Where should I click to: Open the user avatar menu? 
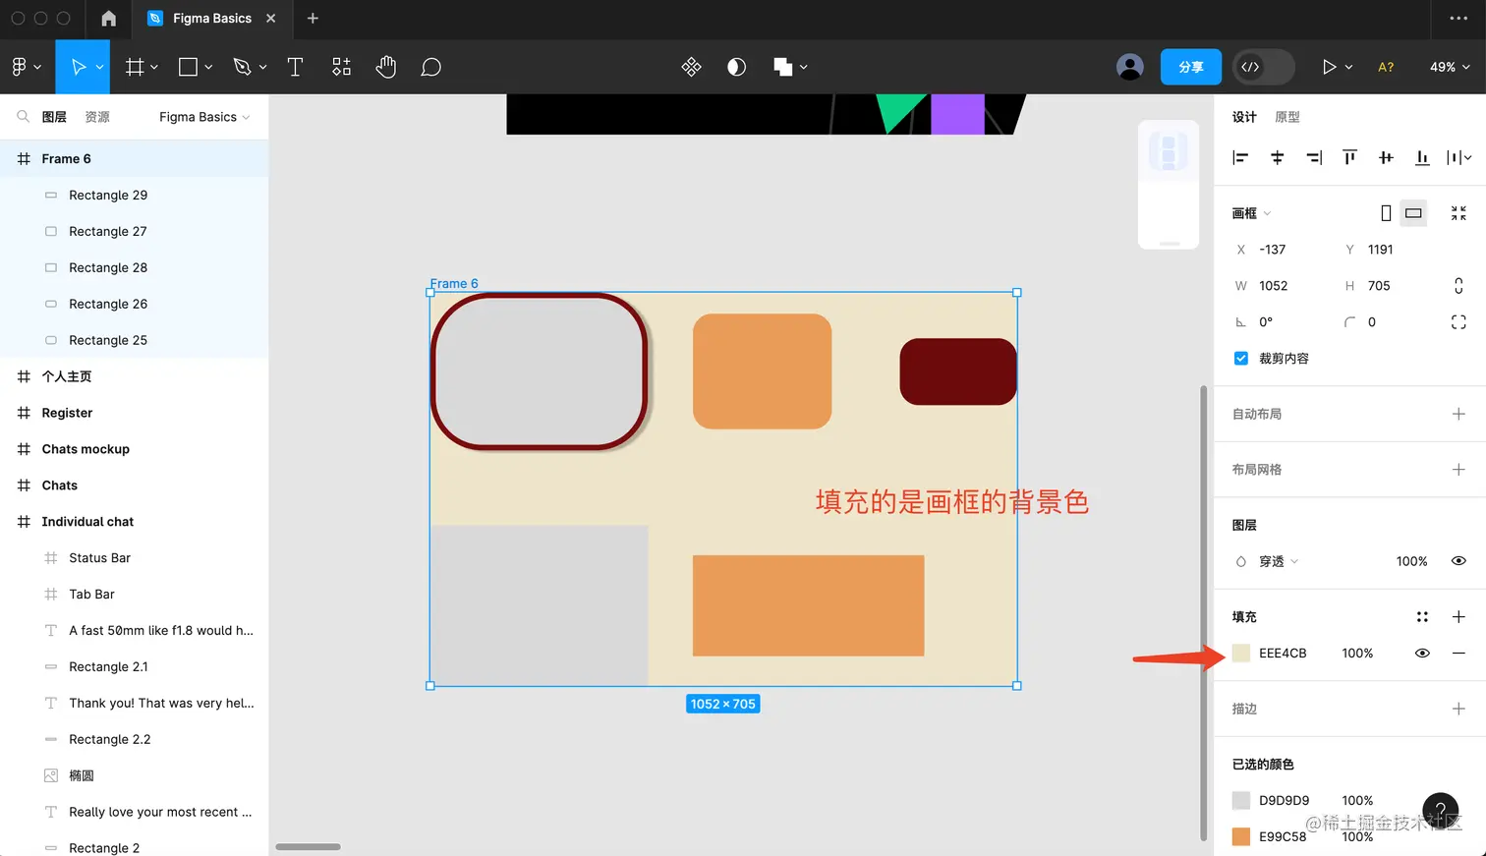point(1130,67)
